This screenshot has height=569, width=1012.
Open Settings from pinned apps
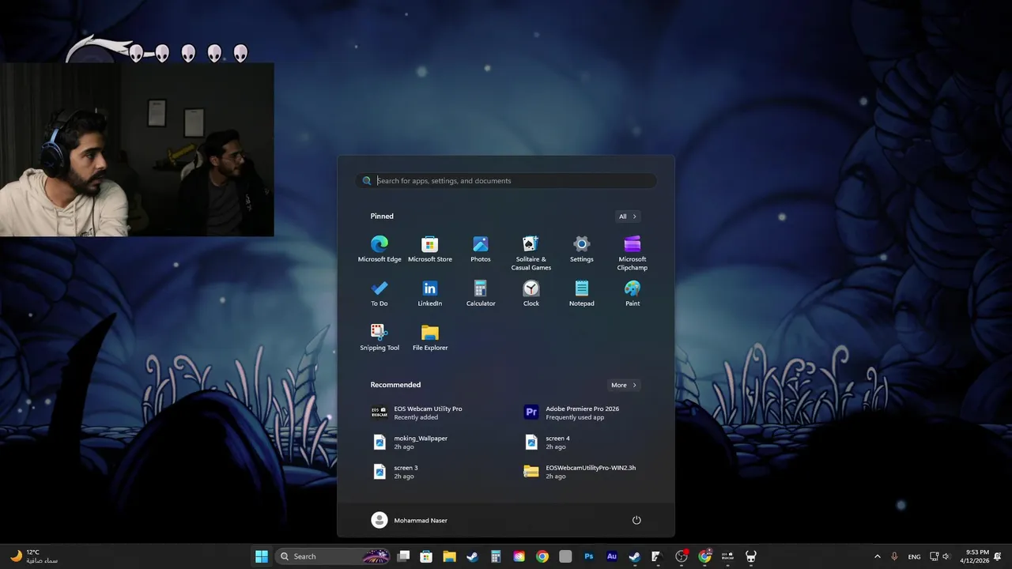(582, 249)
